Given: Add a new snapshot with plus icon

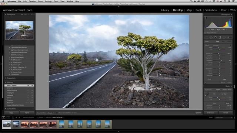Looking at the screenshot, I should coord(33,78).
